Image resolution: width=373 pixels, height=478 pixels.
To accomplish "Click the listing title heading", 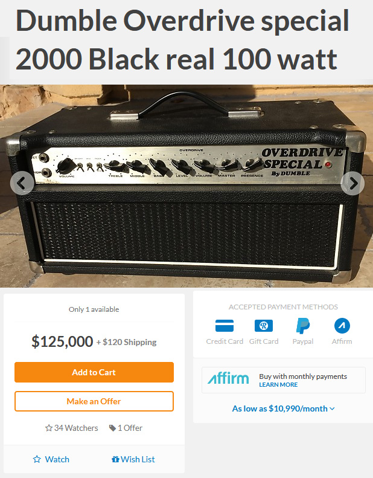I will [182, 40].
